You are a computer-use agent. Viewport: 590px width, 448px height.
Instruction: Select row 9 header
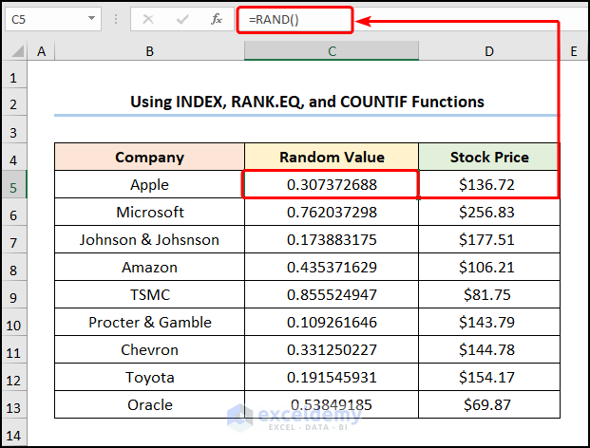[14, 295]
